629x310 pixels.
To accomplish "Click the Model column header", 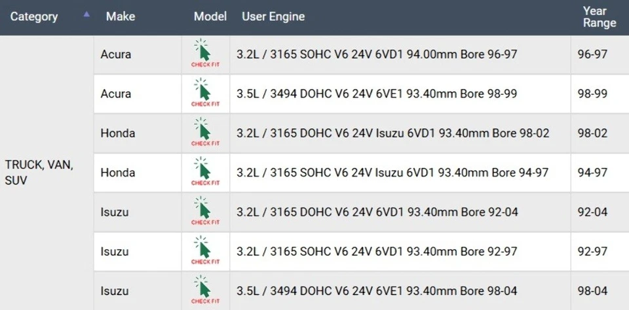I will pyautogui.click(x=210, y=17).
